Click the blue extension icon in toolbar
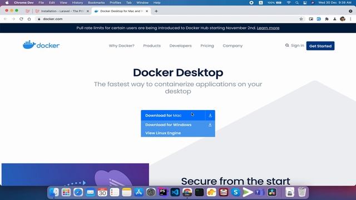Image resolution: width=356 pixels, height=200 pixels. click(x=319, y=19)
